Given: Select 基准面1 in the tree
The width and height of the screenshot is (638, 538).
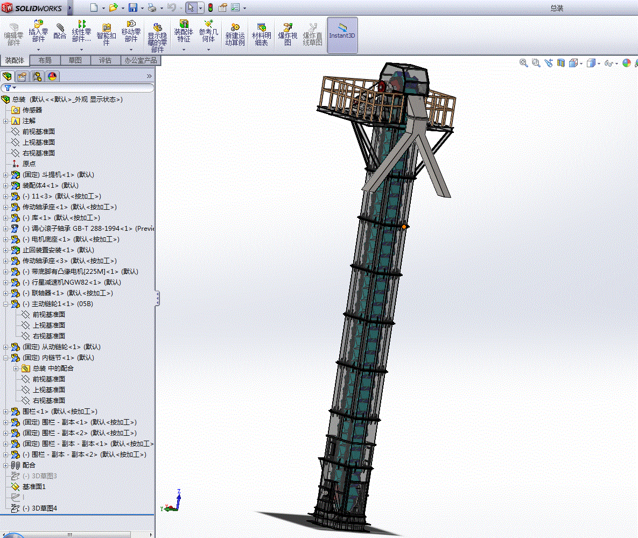Looking at the screenshot, I should (34, 487).
